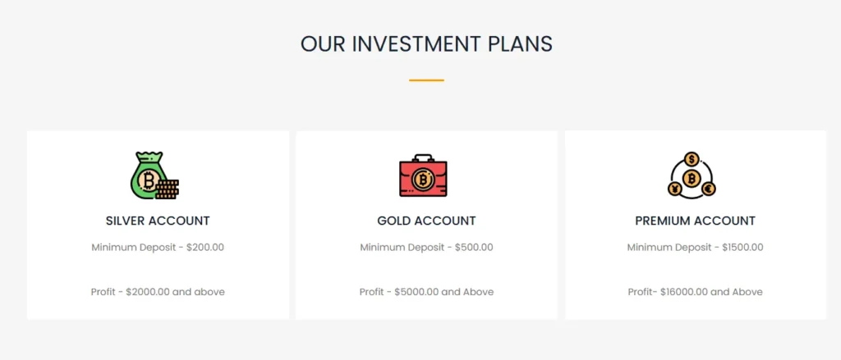Screen dimensions: 841x360
Task: Open the Gold Account plan title
Action: pos(426,221)
